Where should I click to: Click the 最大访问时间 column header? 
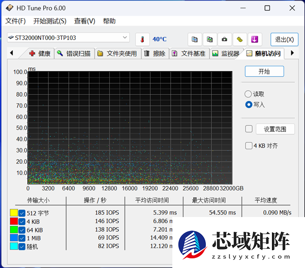pyautogui.click(x=209, y=200)
